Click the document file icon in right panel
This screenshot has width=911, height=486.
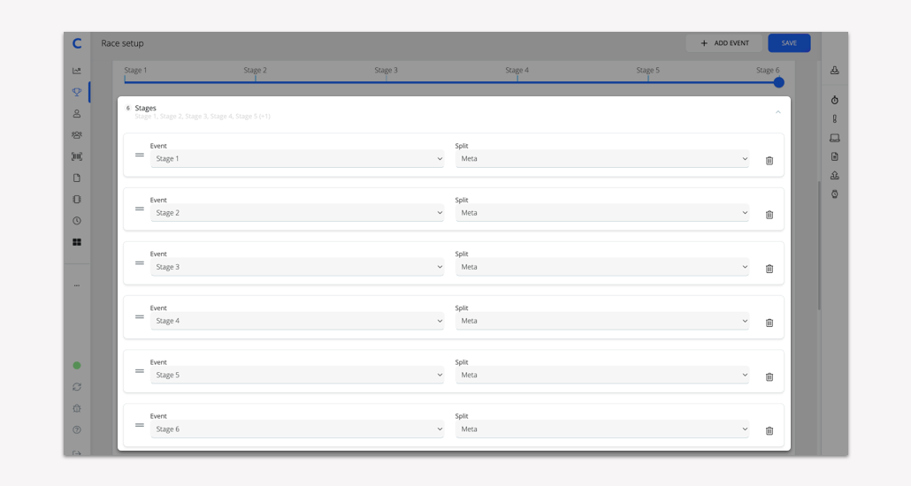835,156
